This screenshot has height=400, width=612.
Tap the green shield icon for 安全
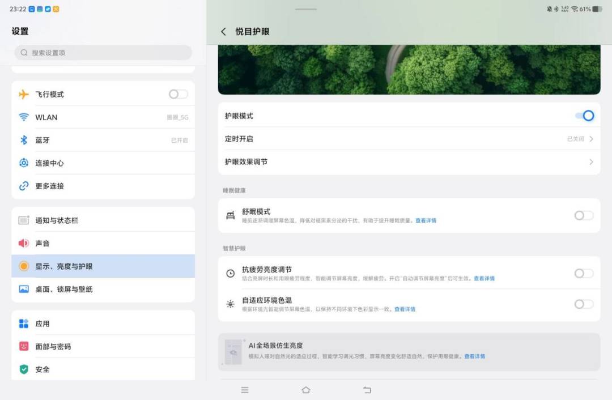pos(24,369)
